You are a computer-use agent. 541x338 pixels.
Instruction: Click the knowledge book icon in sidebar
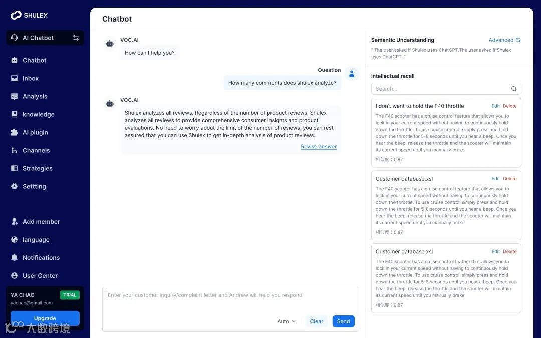[14, 114]
